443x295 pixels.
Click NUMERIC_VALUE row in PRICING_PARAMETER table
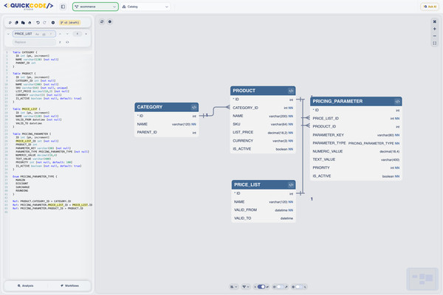tap(356, 151)
